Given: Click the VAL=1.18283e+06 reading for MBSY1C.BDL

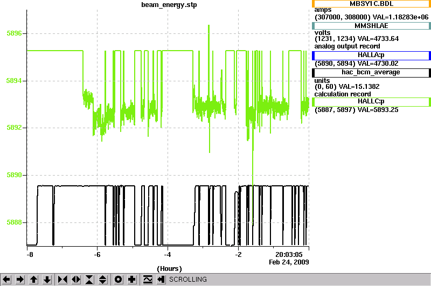Looking at the screenshot, I should [400, 17].
